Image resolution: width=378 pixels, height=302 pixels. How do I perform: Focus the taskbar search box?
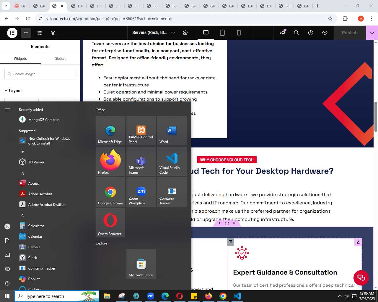pyautogui.click(x=57, y=296)
